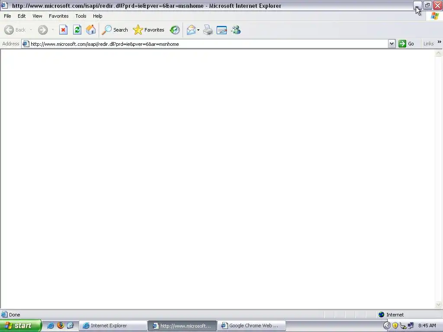
Task: Click the IE page icon in status bar
Action: point(4,315)
